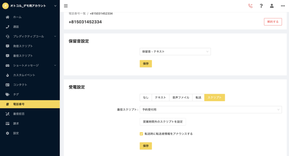Toggle the hamburger menu icon

tap(66, 6)
